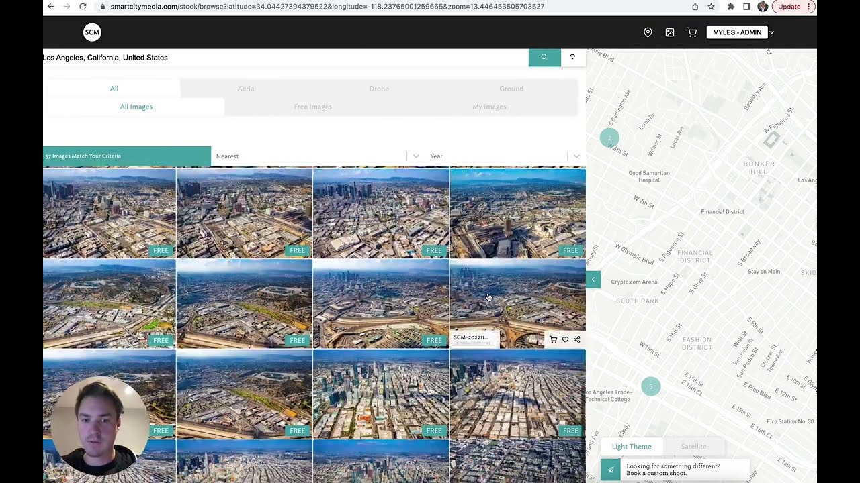Open the Chrome profile avatar
The height and width of the screenshot is (483, 860).
point(763,7)
